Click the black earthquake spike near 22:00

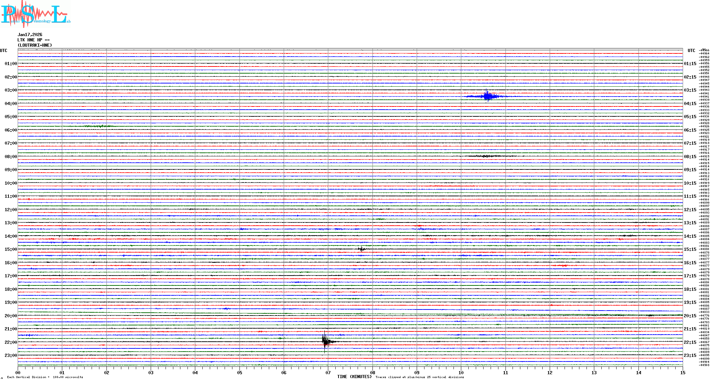(x=325, y=341)
